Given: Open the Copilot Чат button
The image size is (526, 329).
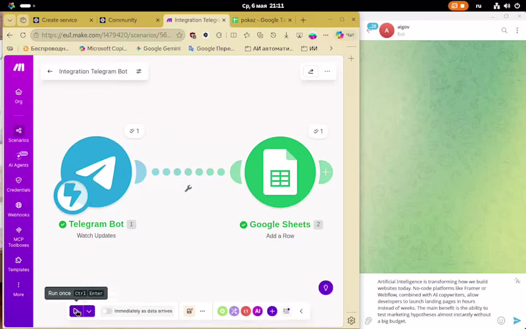Looking at the screenshot, I should click(345, 35).
